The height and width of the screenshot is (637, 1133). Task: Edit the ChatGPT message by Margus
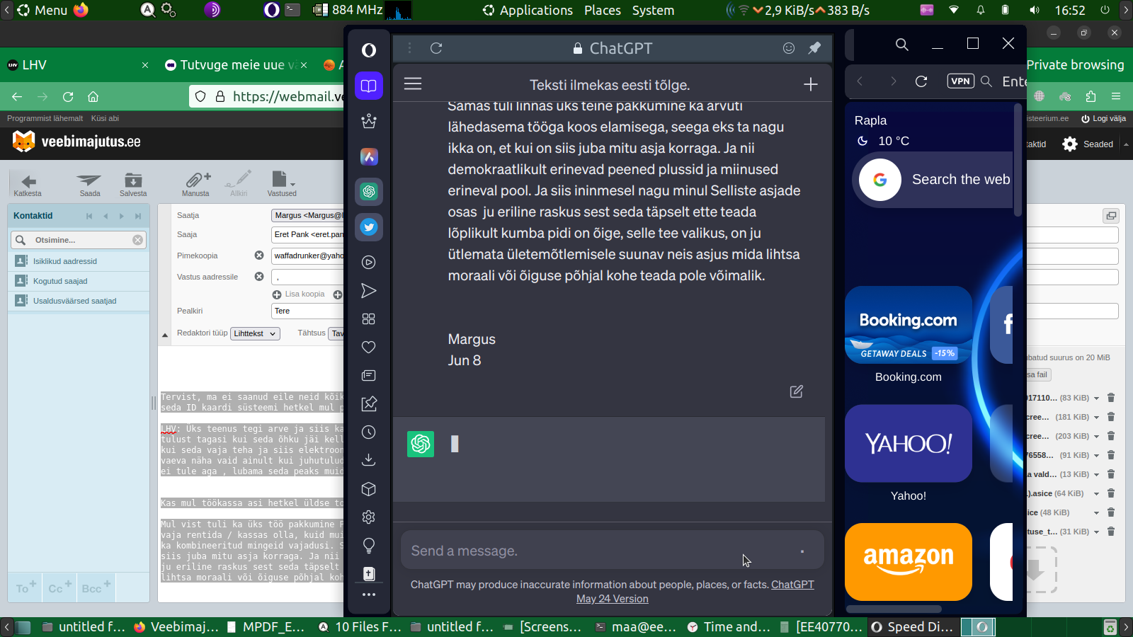coord(797,391)
